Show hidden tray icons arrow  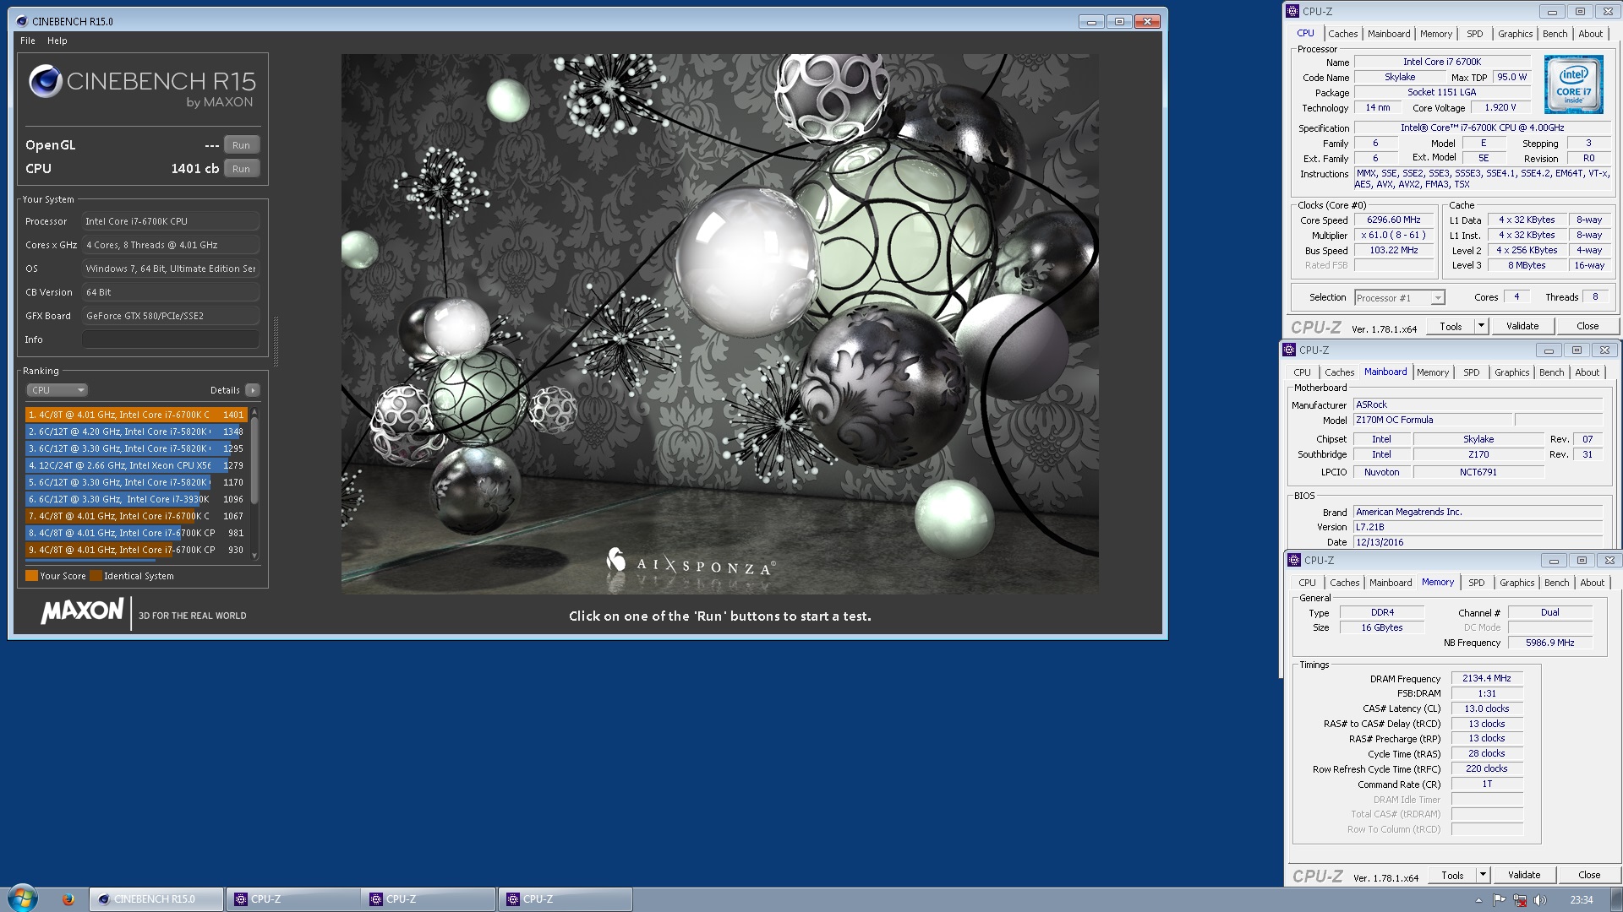[x=1478, y=900]
